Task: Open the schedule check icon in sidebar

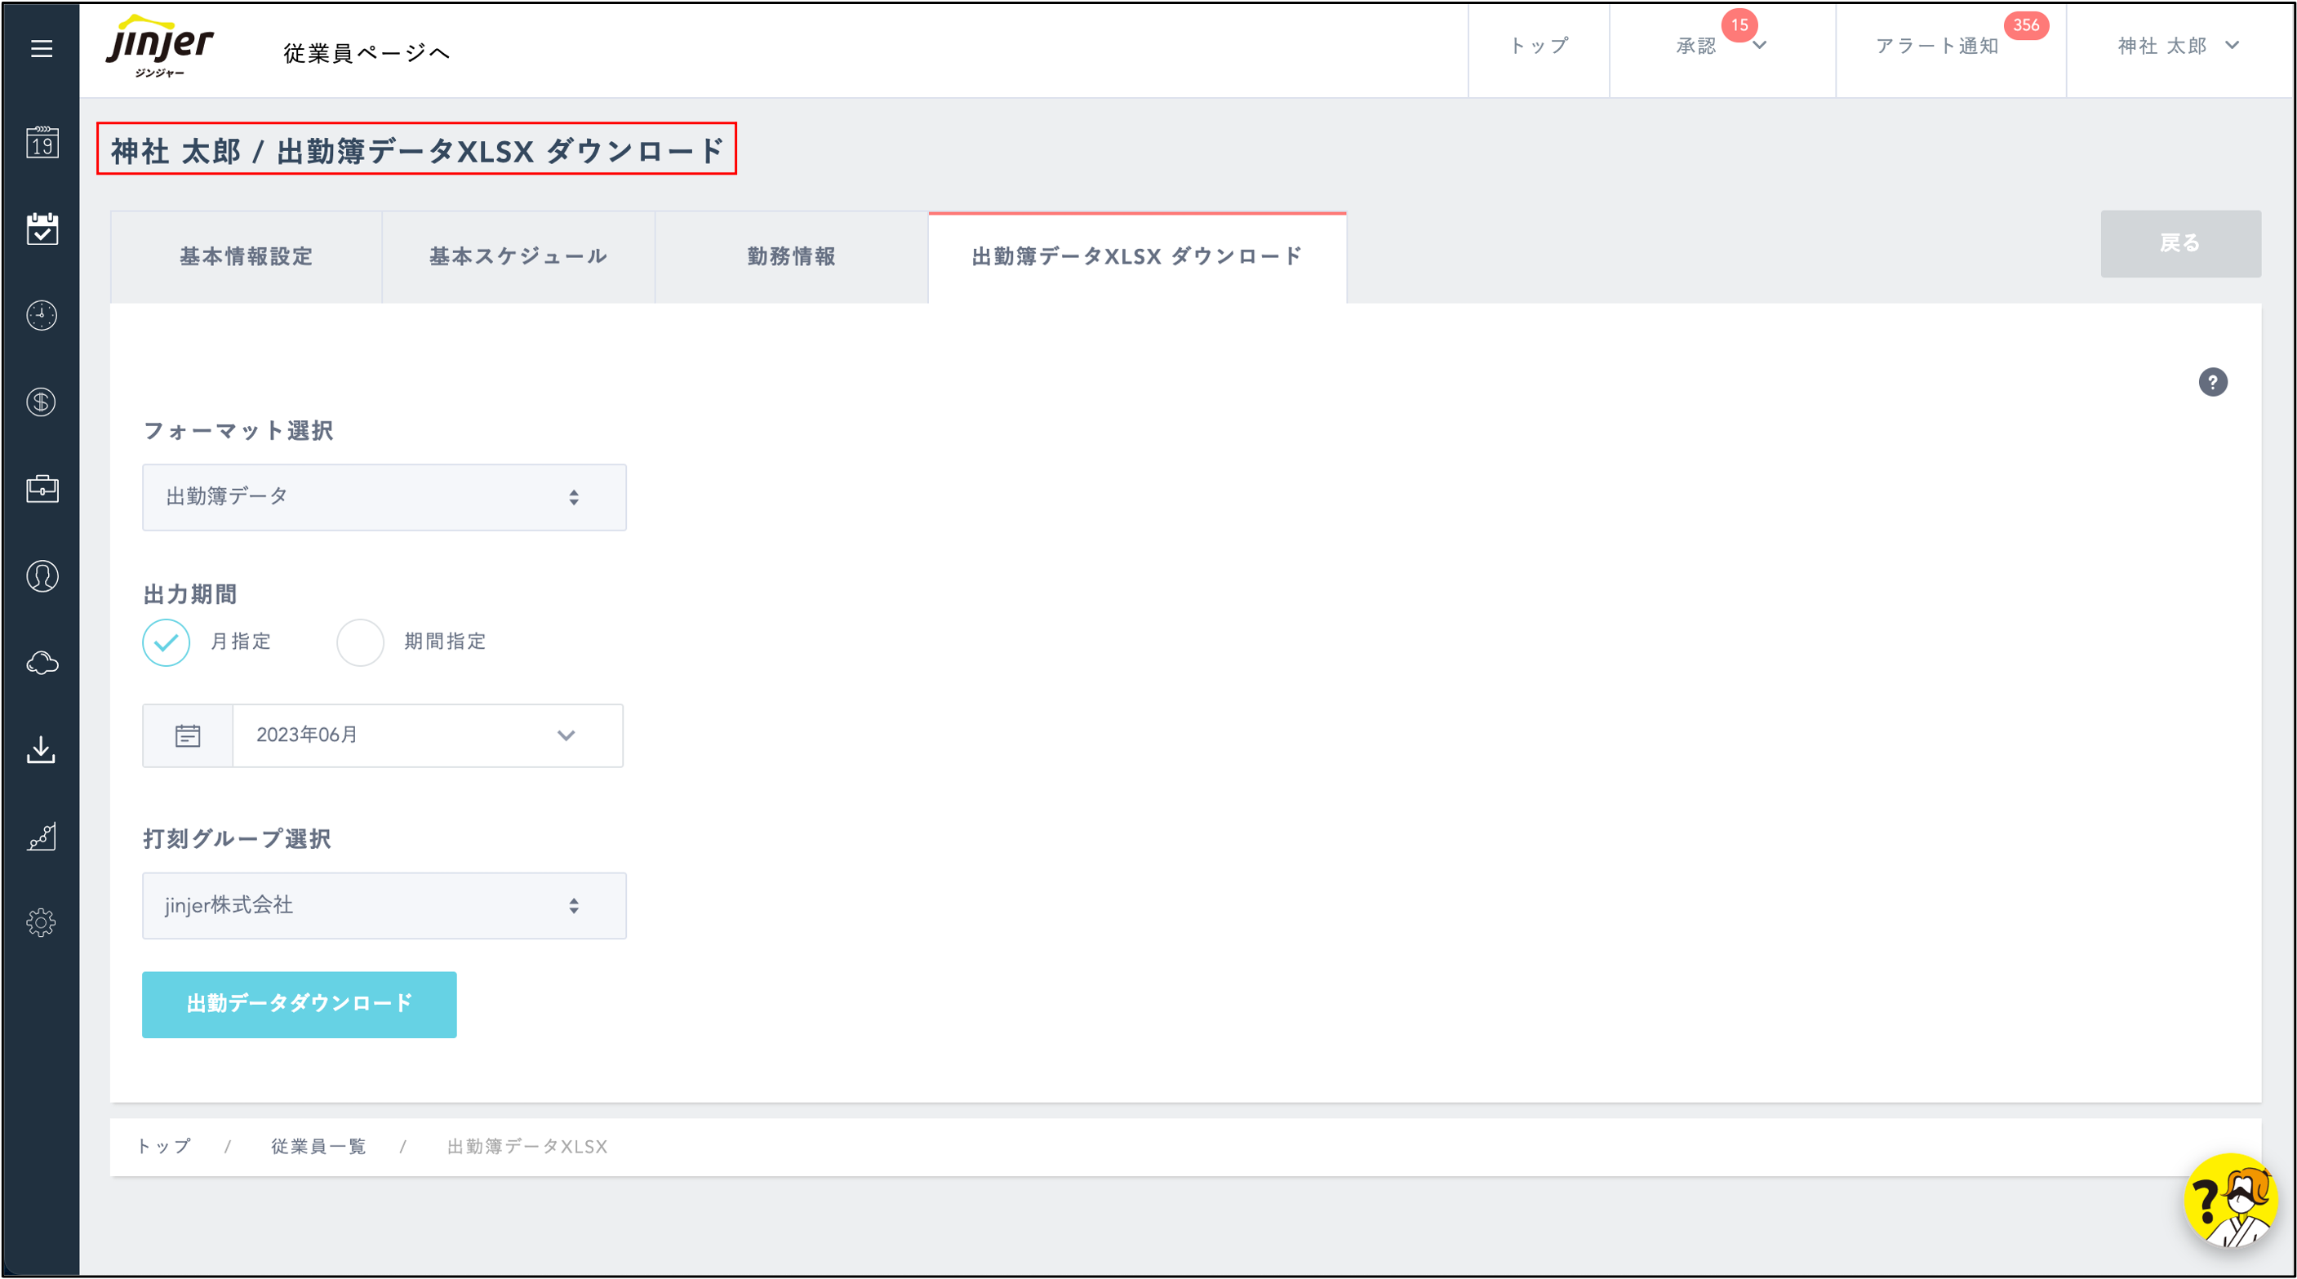Action: click(x=41, y=230)
